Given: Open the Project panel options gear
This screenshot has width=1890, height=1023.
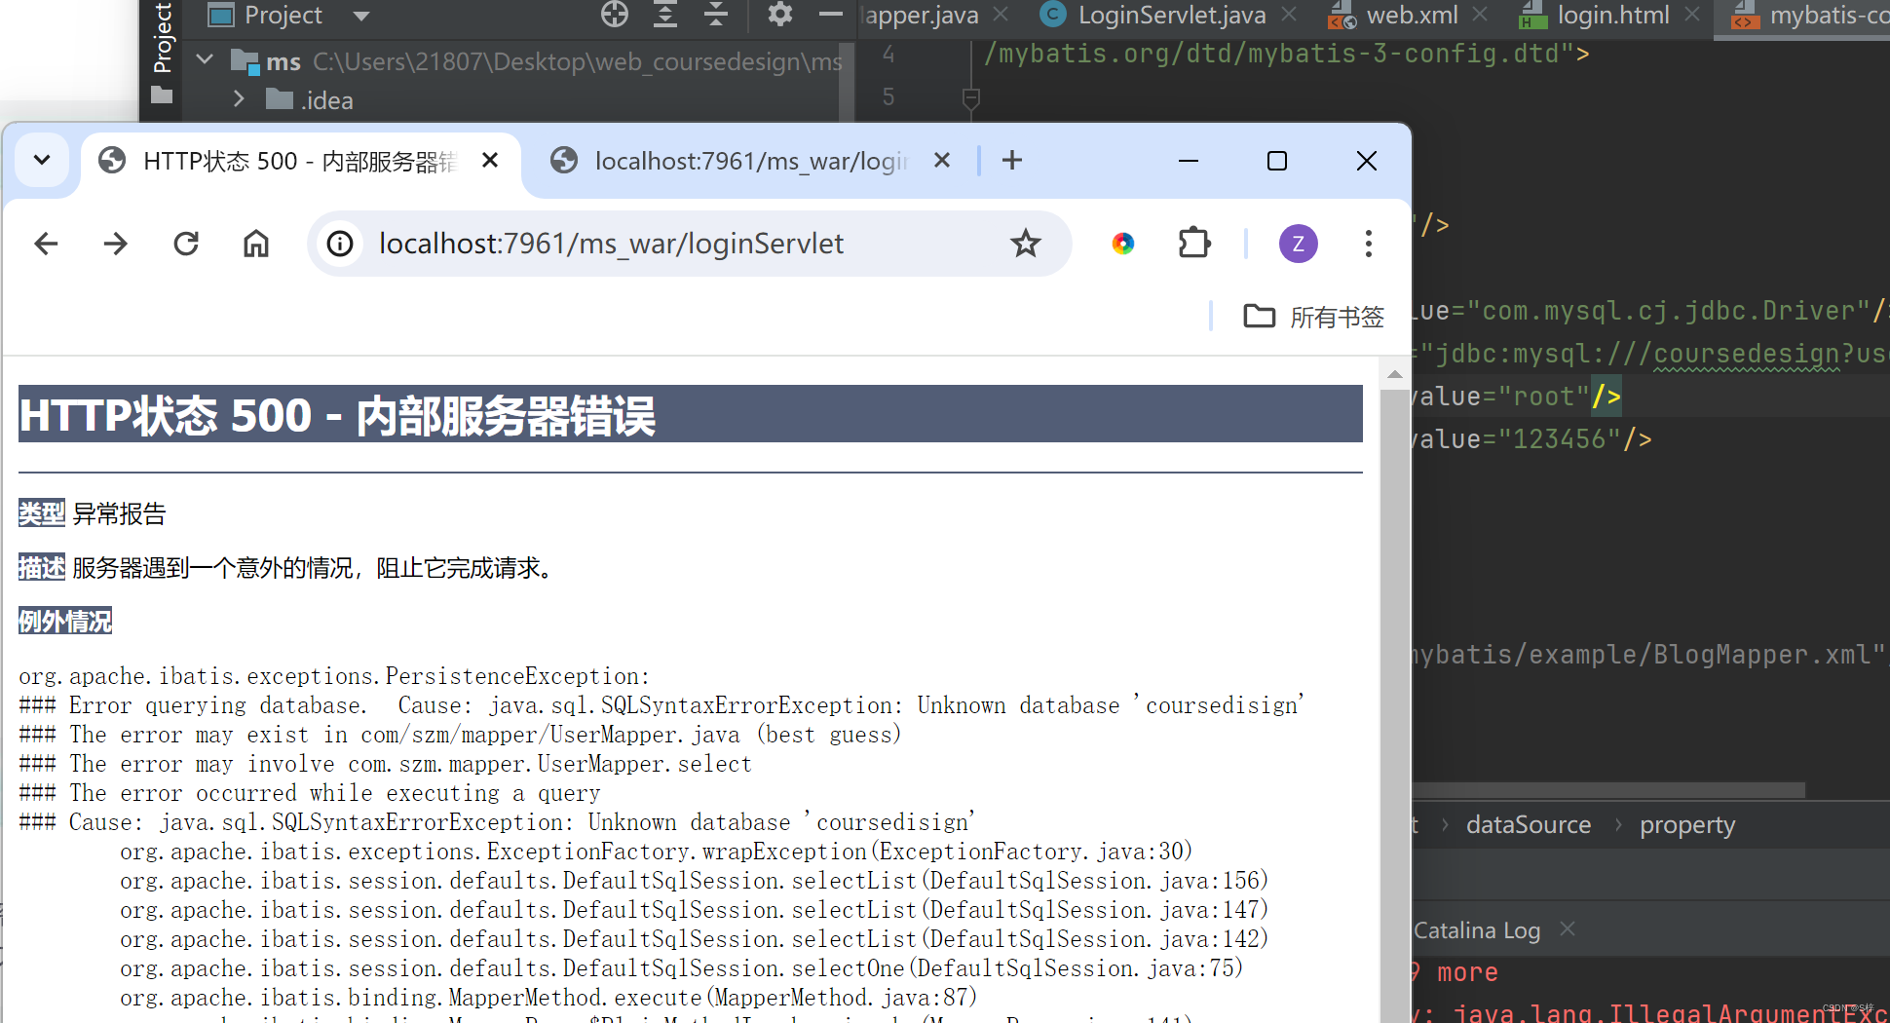Looking at the screenshot, I should (778, 15).
